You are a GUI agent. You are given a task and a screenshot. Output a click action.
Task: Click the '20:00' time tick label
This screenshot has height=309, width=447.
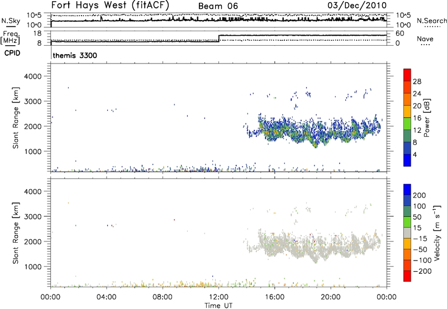[331, 297]
